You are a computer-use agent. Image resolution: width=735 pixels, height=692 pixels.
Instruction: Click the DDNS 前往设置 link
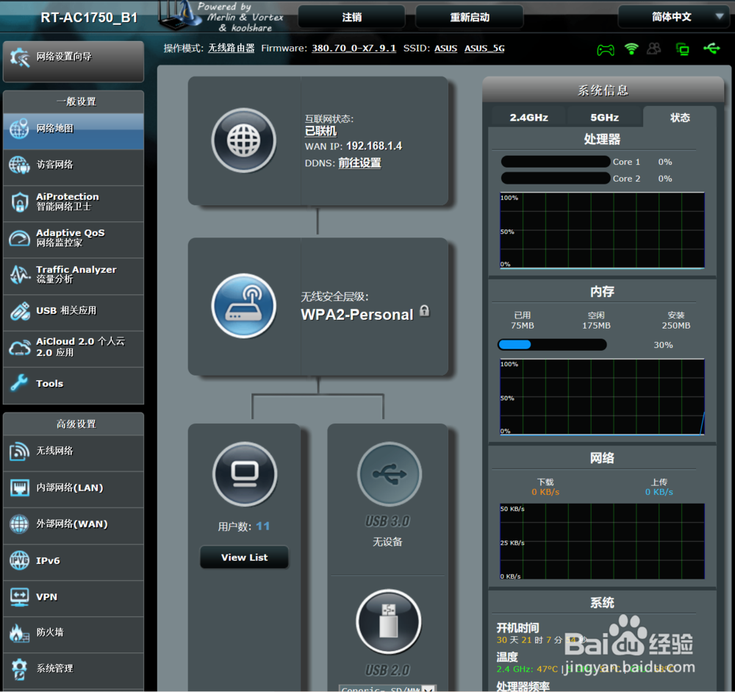359,163
